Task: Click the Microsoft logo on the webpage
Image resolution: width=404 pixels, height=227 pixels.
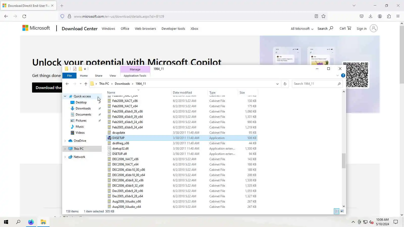Action: [x=36, y=28]
